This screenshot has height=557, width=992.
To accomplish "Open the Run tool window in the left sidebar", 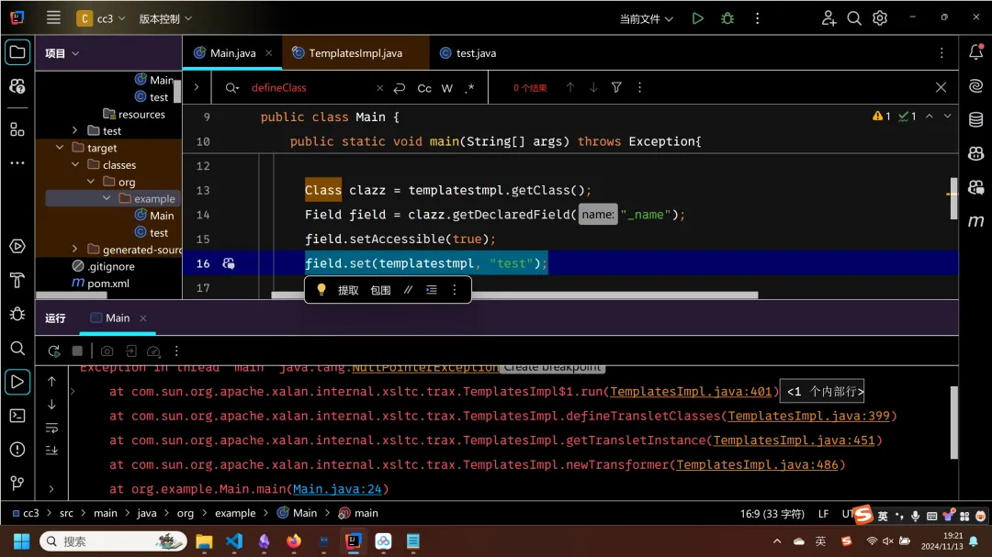I will click(17, 382).
